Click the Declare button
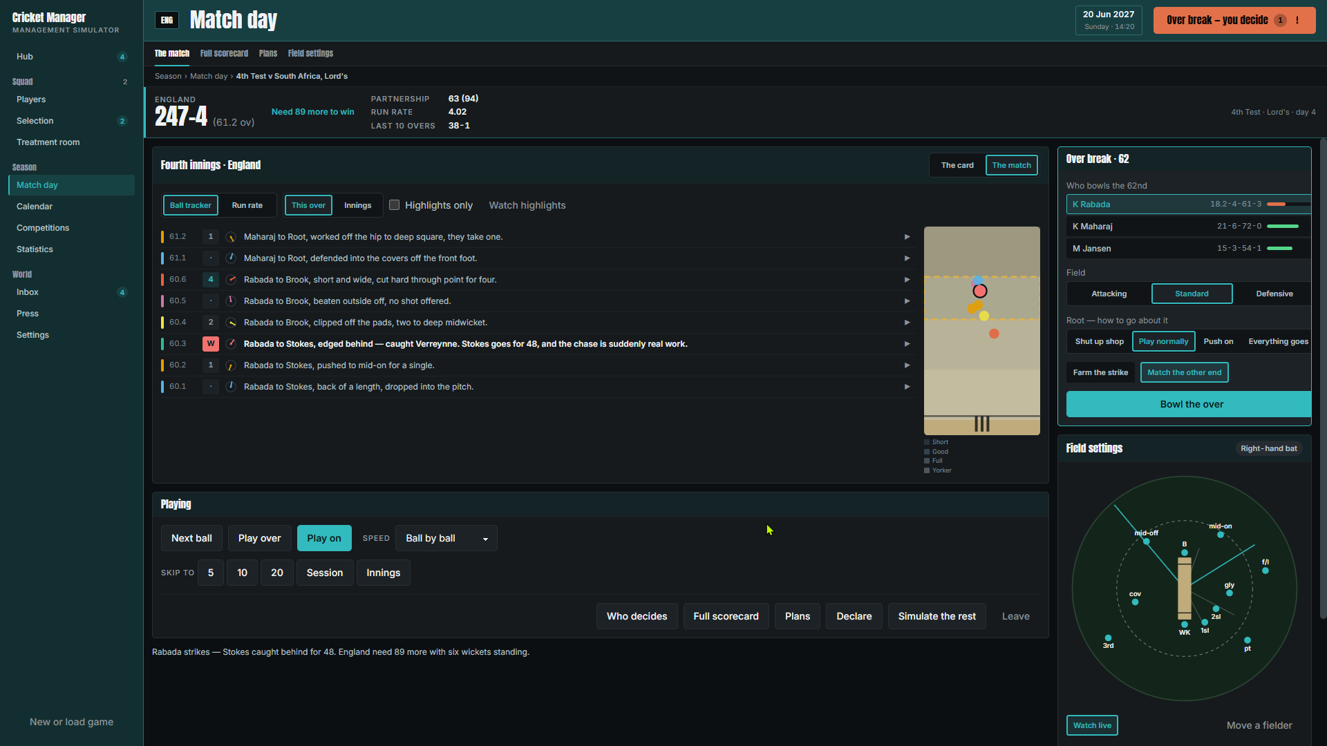Viewport: 1327px width, 746px height. 854,616
